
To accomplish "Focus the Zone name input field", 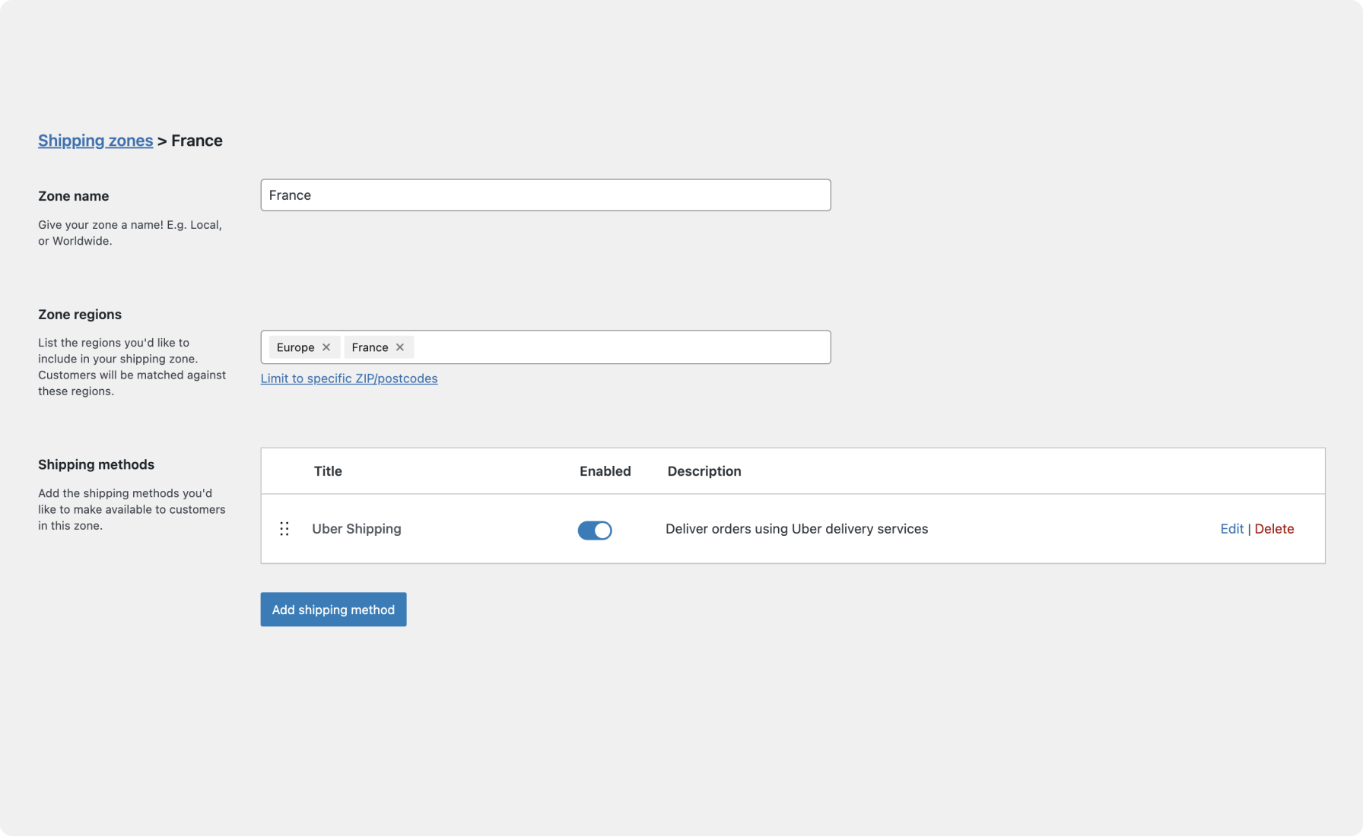I will coord(545,195).
